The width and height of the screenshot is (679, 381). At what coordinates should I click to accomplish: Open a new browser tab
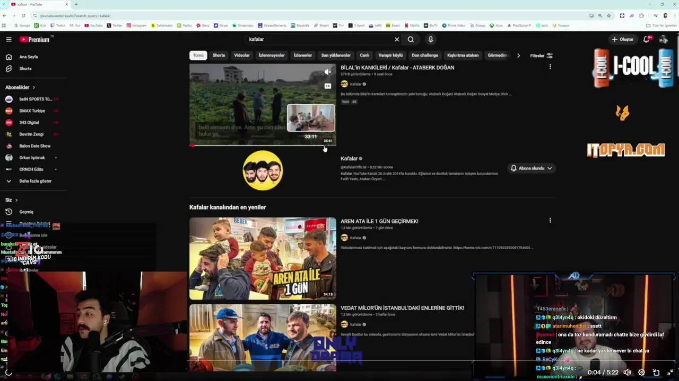coord(76,4)
